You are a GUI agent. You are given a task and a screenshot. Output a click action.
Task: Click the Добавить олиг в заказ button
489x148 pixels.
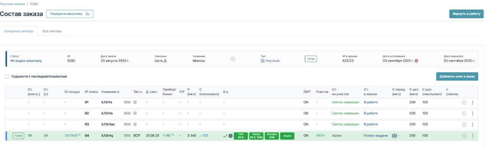[457, 76]
